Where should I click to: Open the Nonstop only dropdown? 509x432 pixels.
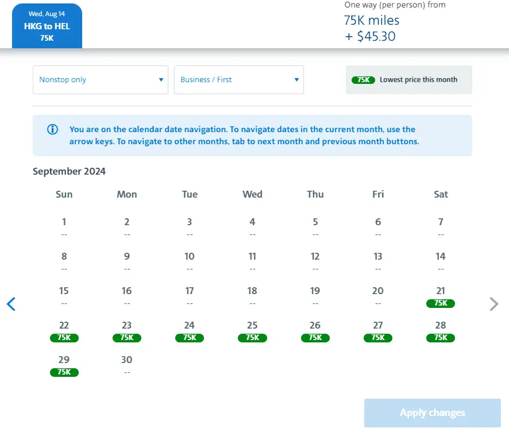coord(101,80)
